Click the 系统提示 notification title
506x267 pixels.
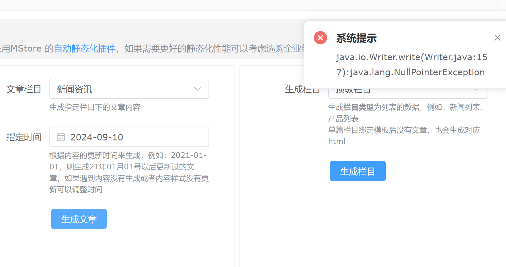pyautogui.click(x=356, y=38)
